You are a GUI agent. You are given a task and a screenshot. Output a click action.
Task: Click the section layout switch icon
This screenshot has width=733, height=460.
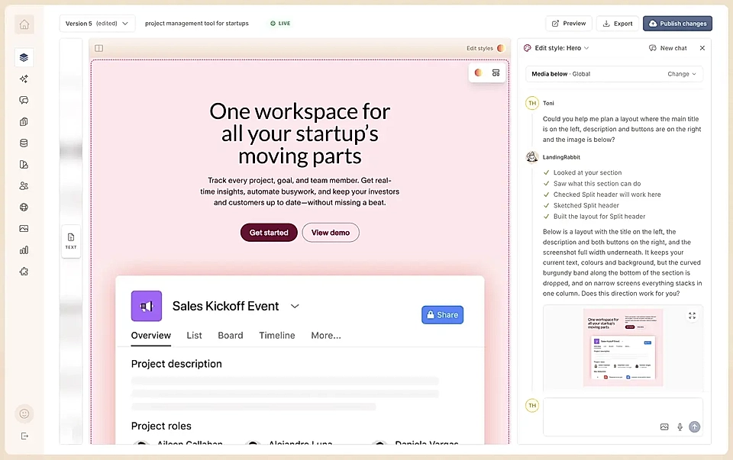496,73
